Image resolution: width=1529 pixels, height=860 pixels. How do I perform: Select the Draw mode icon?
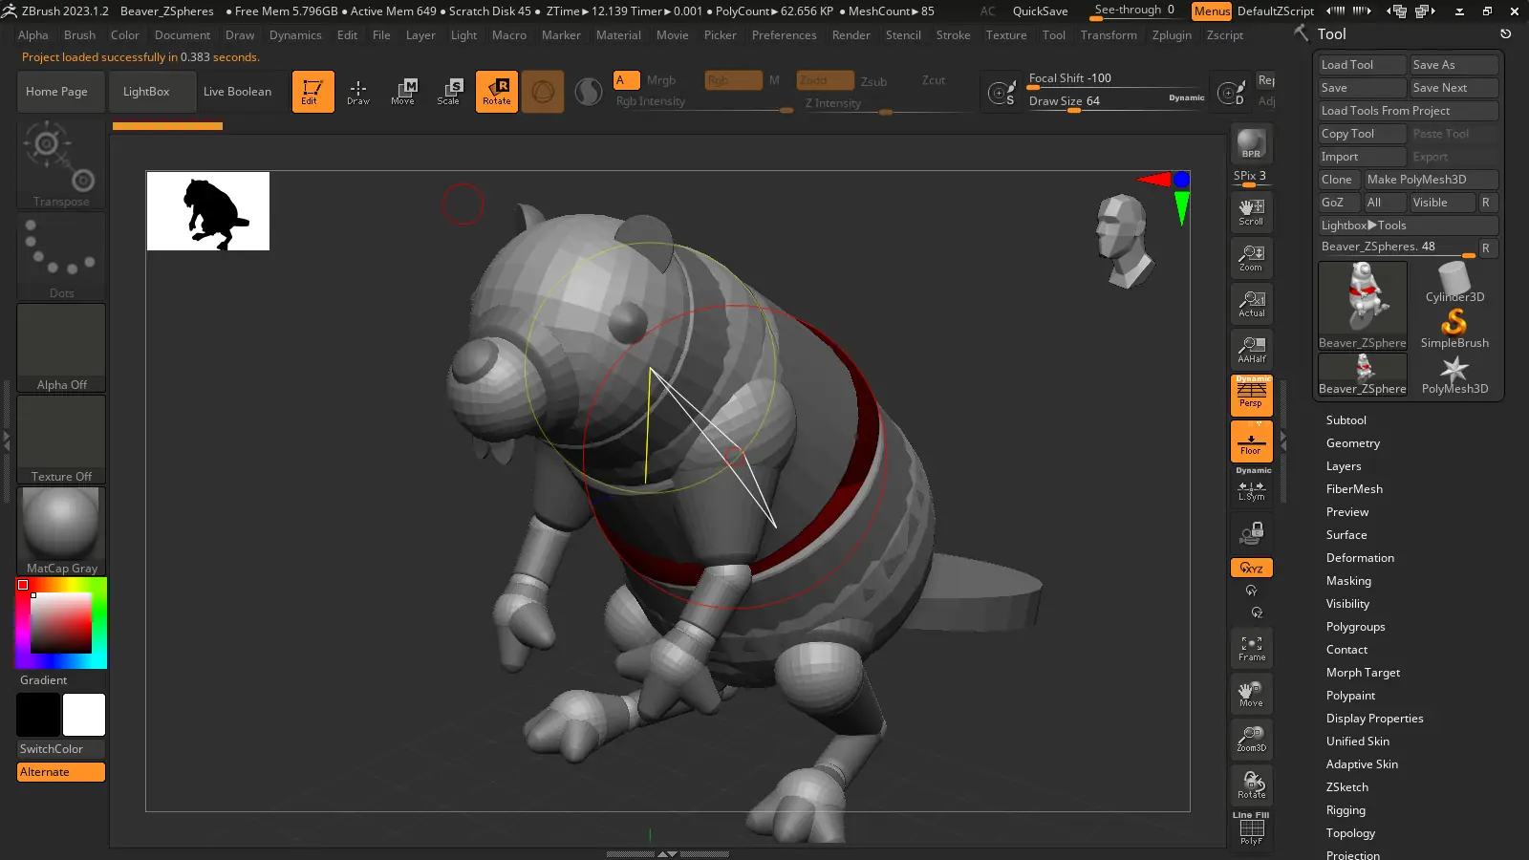pos(358,92)
